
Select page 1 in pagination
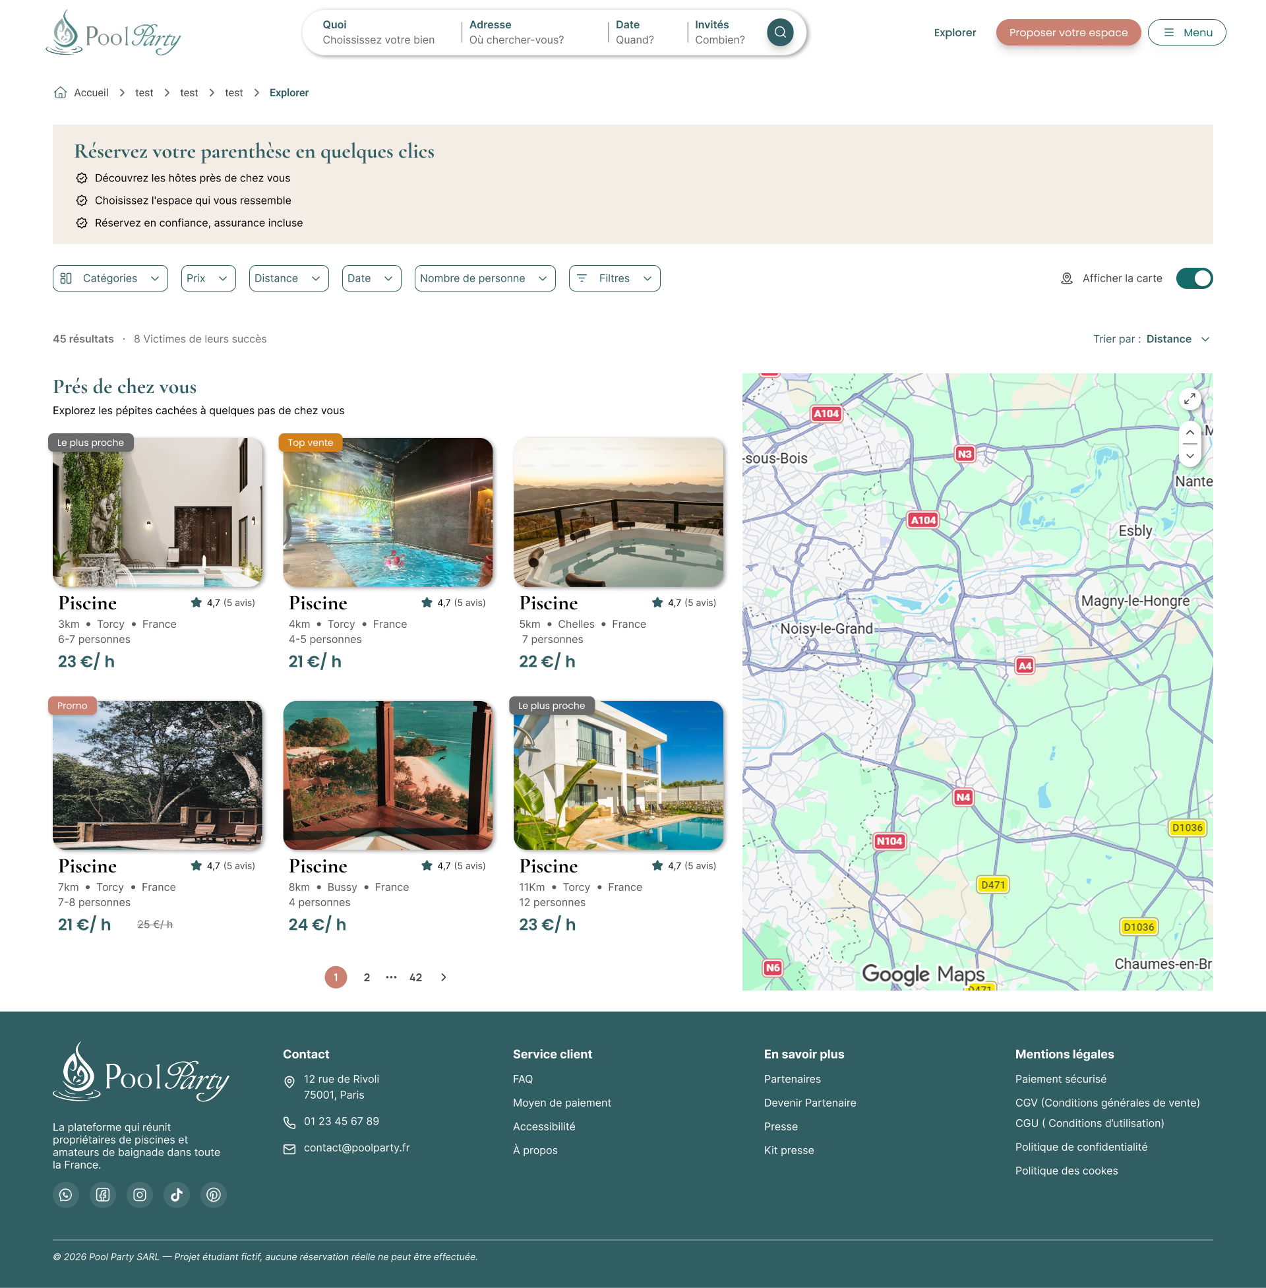[336, 977]
